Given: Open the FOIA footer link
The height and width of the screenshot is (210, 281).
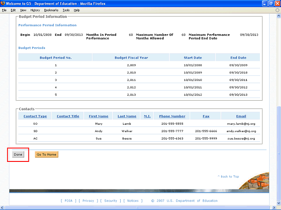Looking at the screenshot, I should tap(68, 201).
